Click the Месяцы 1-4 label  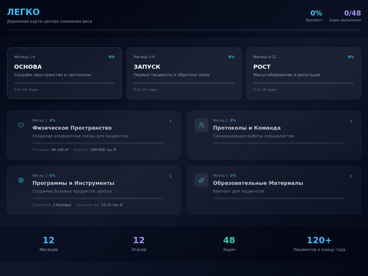24,57
